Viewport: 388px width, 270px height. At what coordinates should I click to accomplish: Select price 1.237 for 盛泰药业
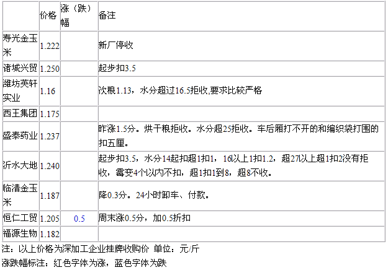click(x=50, y=136)
